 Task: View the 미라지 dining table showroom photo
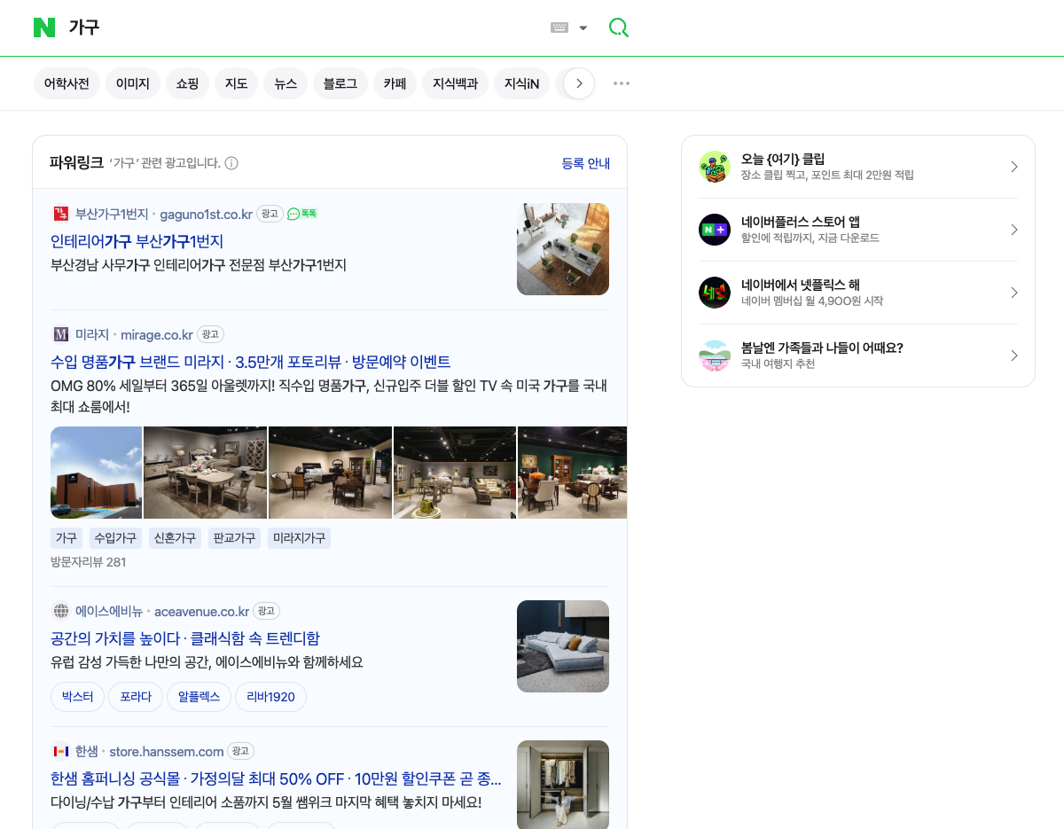[x=206, y=473]
